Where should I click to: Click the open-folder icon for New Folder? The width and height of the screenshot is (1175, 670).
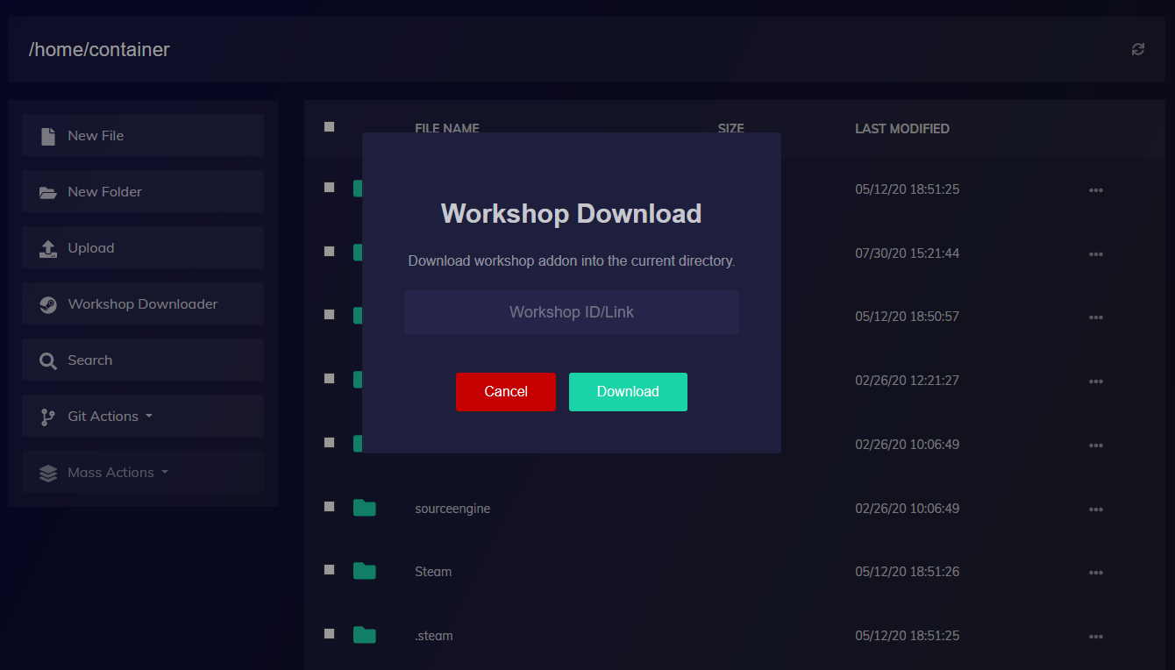pyautogui.click(x=48, y=192)
